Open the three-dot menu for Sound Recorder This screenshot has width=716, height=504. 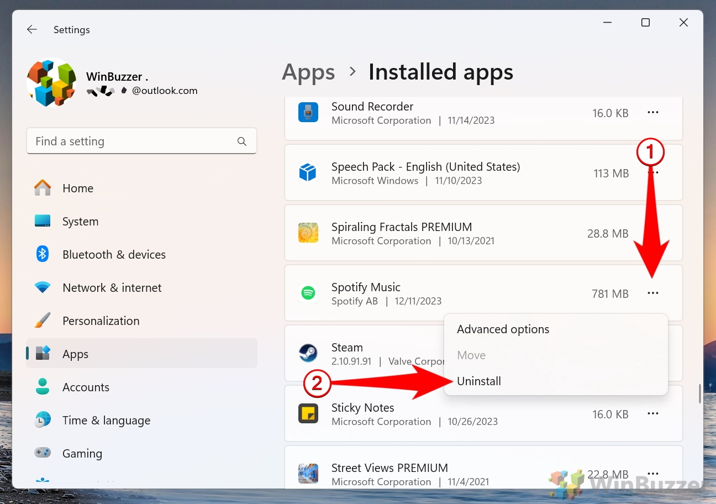[653, 113]
